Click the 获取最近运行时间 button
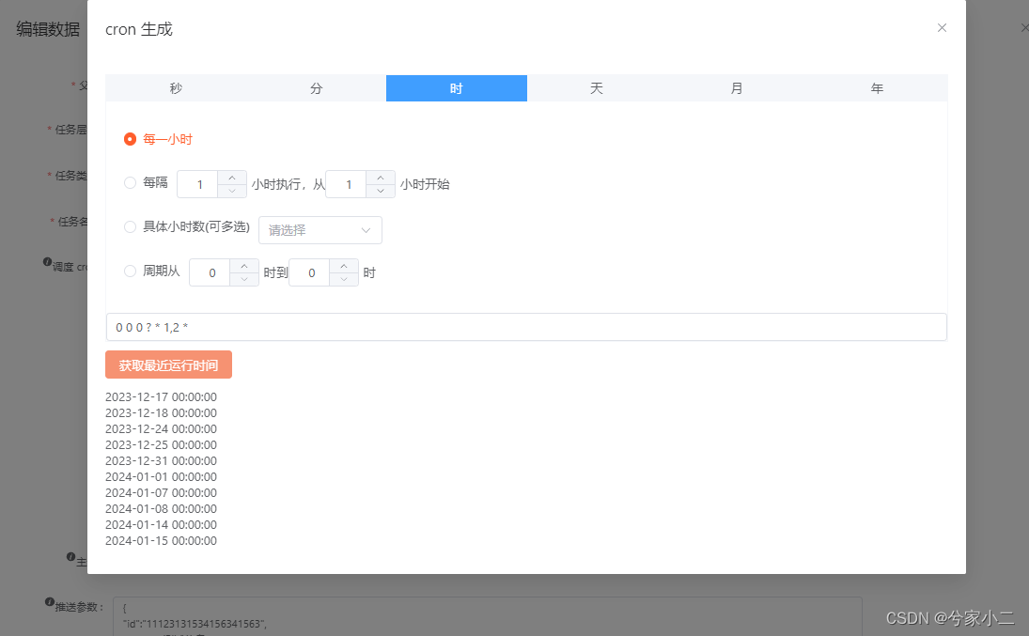This screenshot has height=636, width=1029. (x=168, y=365)
